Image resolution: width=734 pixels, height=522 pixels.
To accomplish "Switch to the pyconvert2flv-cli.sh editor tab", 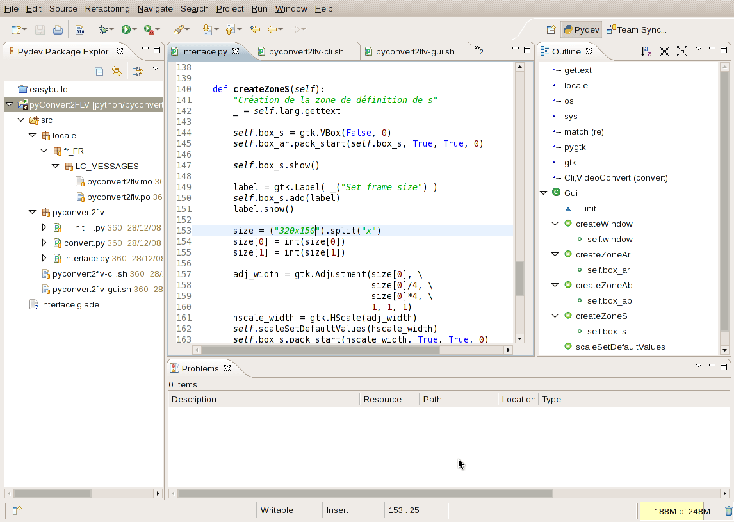I will point(305,51).
